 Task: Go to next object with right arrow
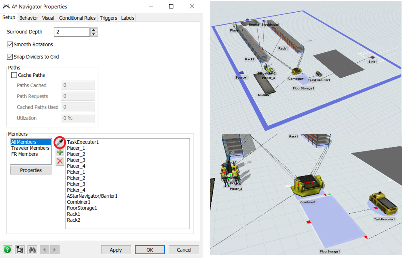click(54, 249)
